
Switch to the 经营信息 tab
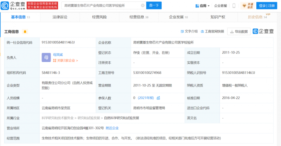tap(139, 17)
